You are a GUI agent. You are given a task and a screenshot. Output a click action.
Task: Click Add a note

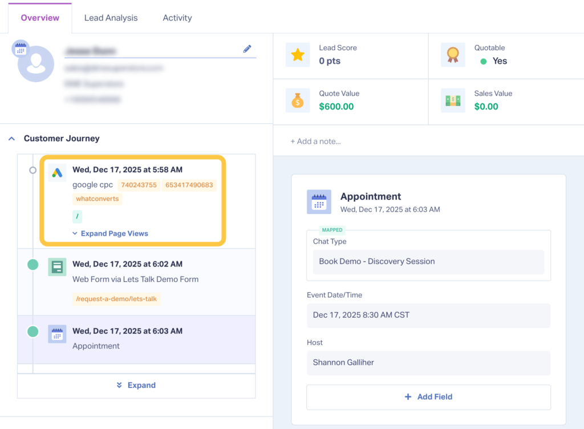(316, 140)
